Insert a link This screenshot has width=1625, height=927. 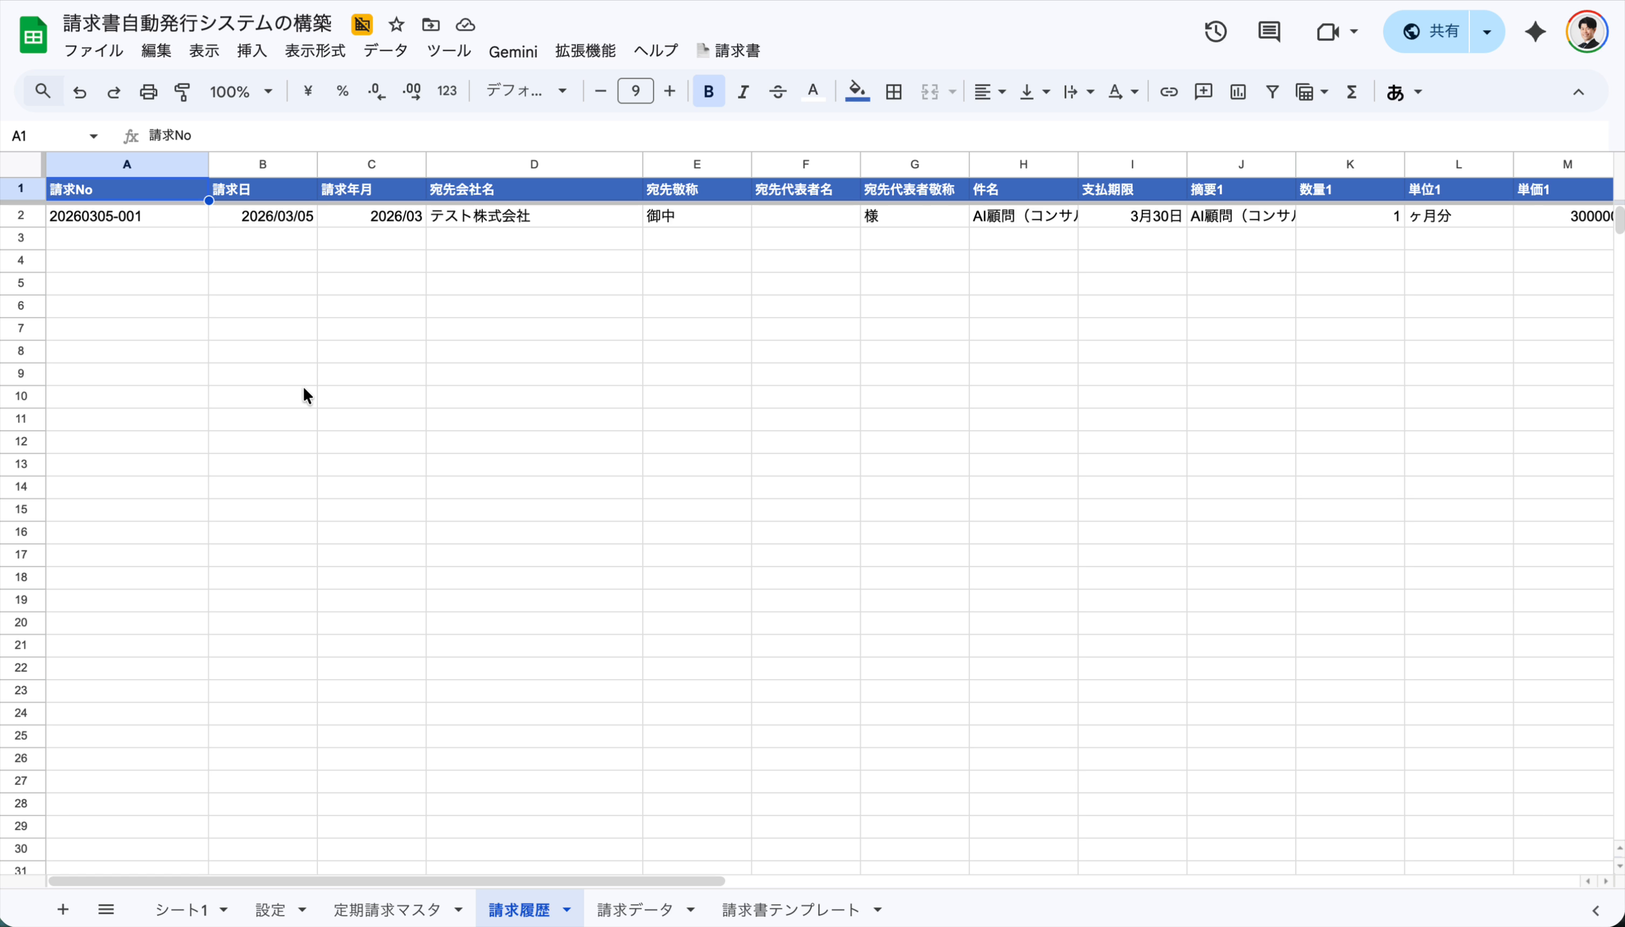1169,91
